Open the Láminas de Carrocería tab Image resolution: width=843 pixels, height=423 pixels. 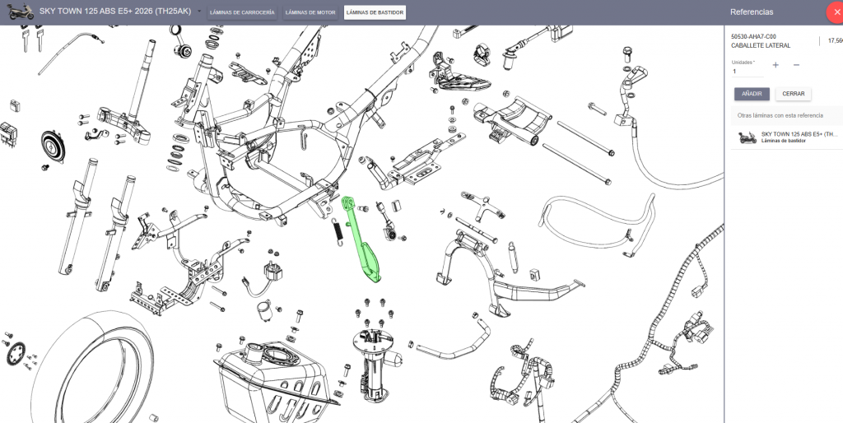[x=242, y=12]
